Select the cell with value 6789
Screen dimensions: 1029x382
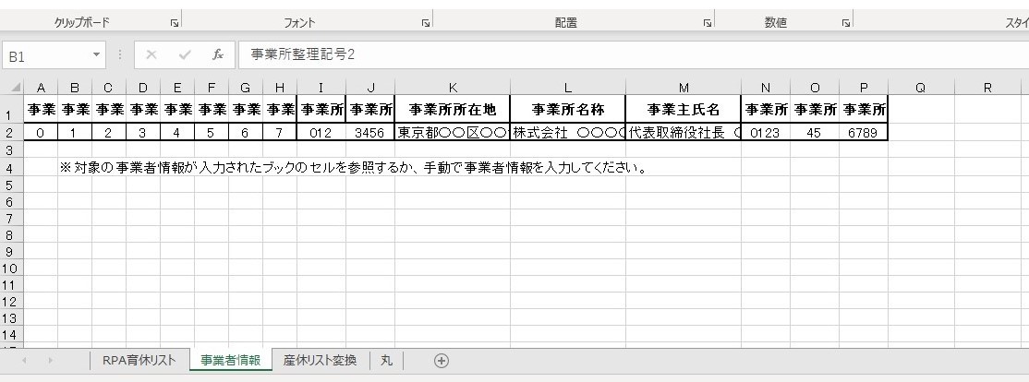863,133
